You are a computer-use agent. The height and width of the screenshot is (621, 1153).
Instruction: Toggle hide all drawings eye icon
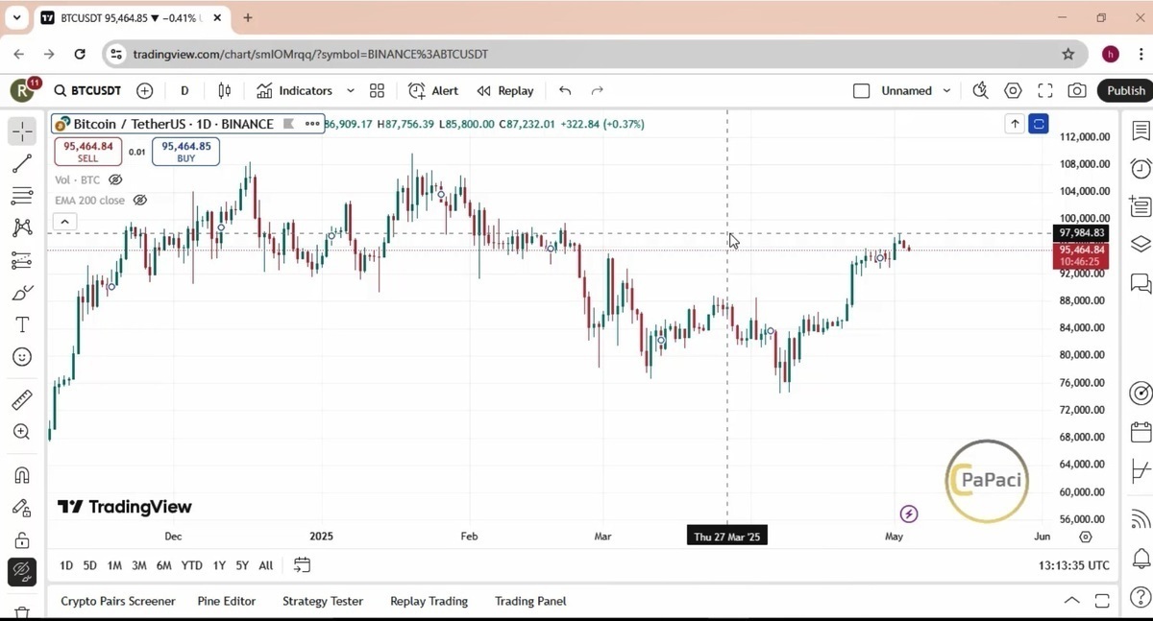pos(22,572)
